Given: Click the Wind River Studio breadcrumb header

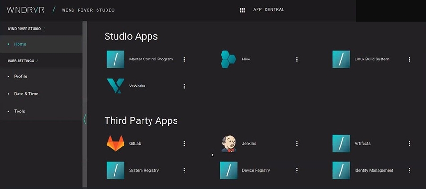Looking at the screenshot, I should 24,29.
